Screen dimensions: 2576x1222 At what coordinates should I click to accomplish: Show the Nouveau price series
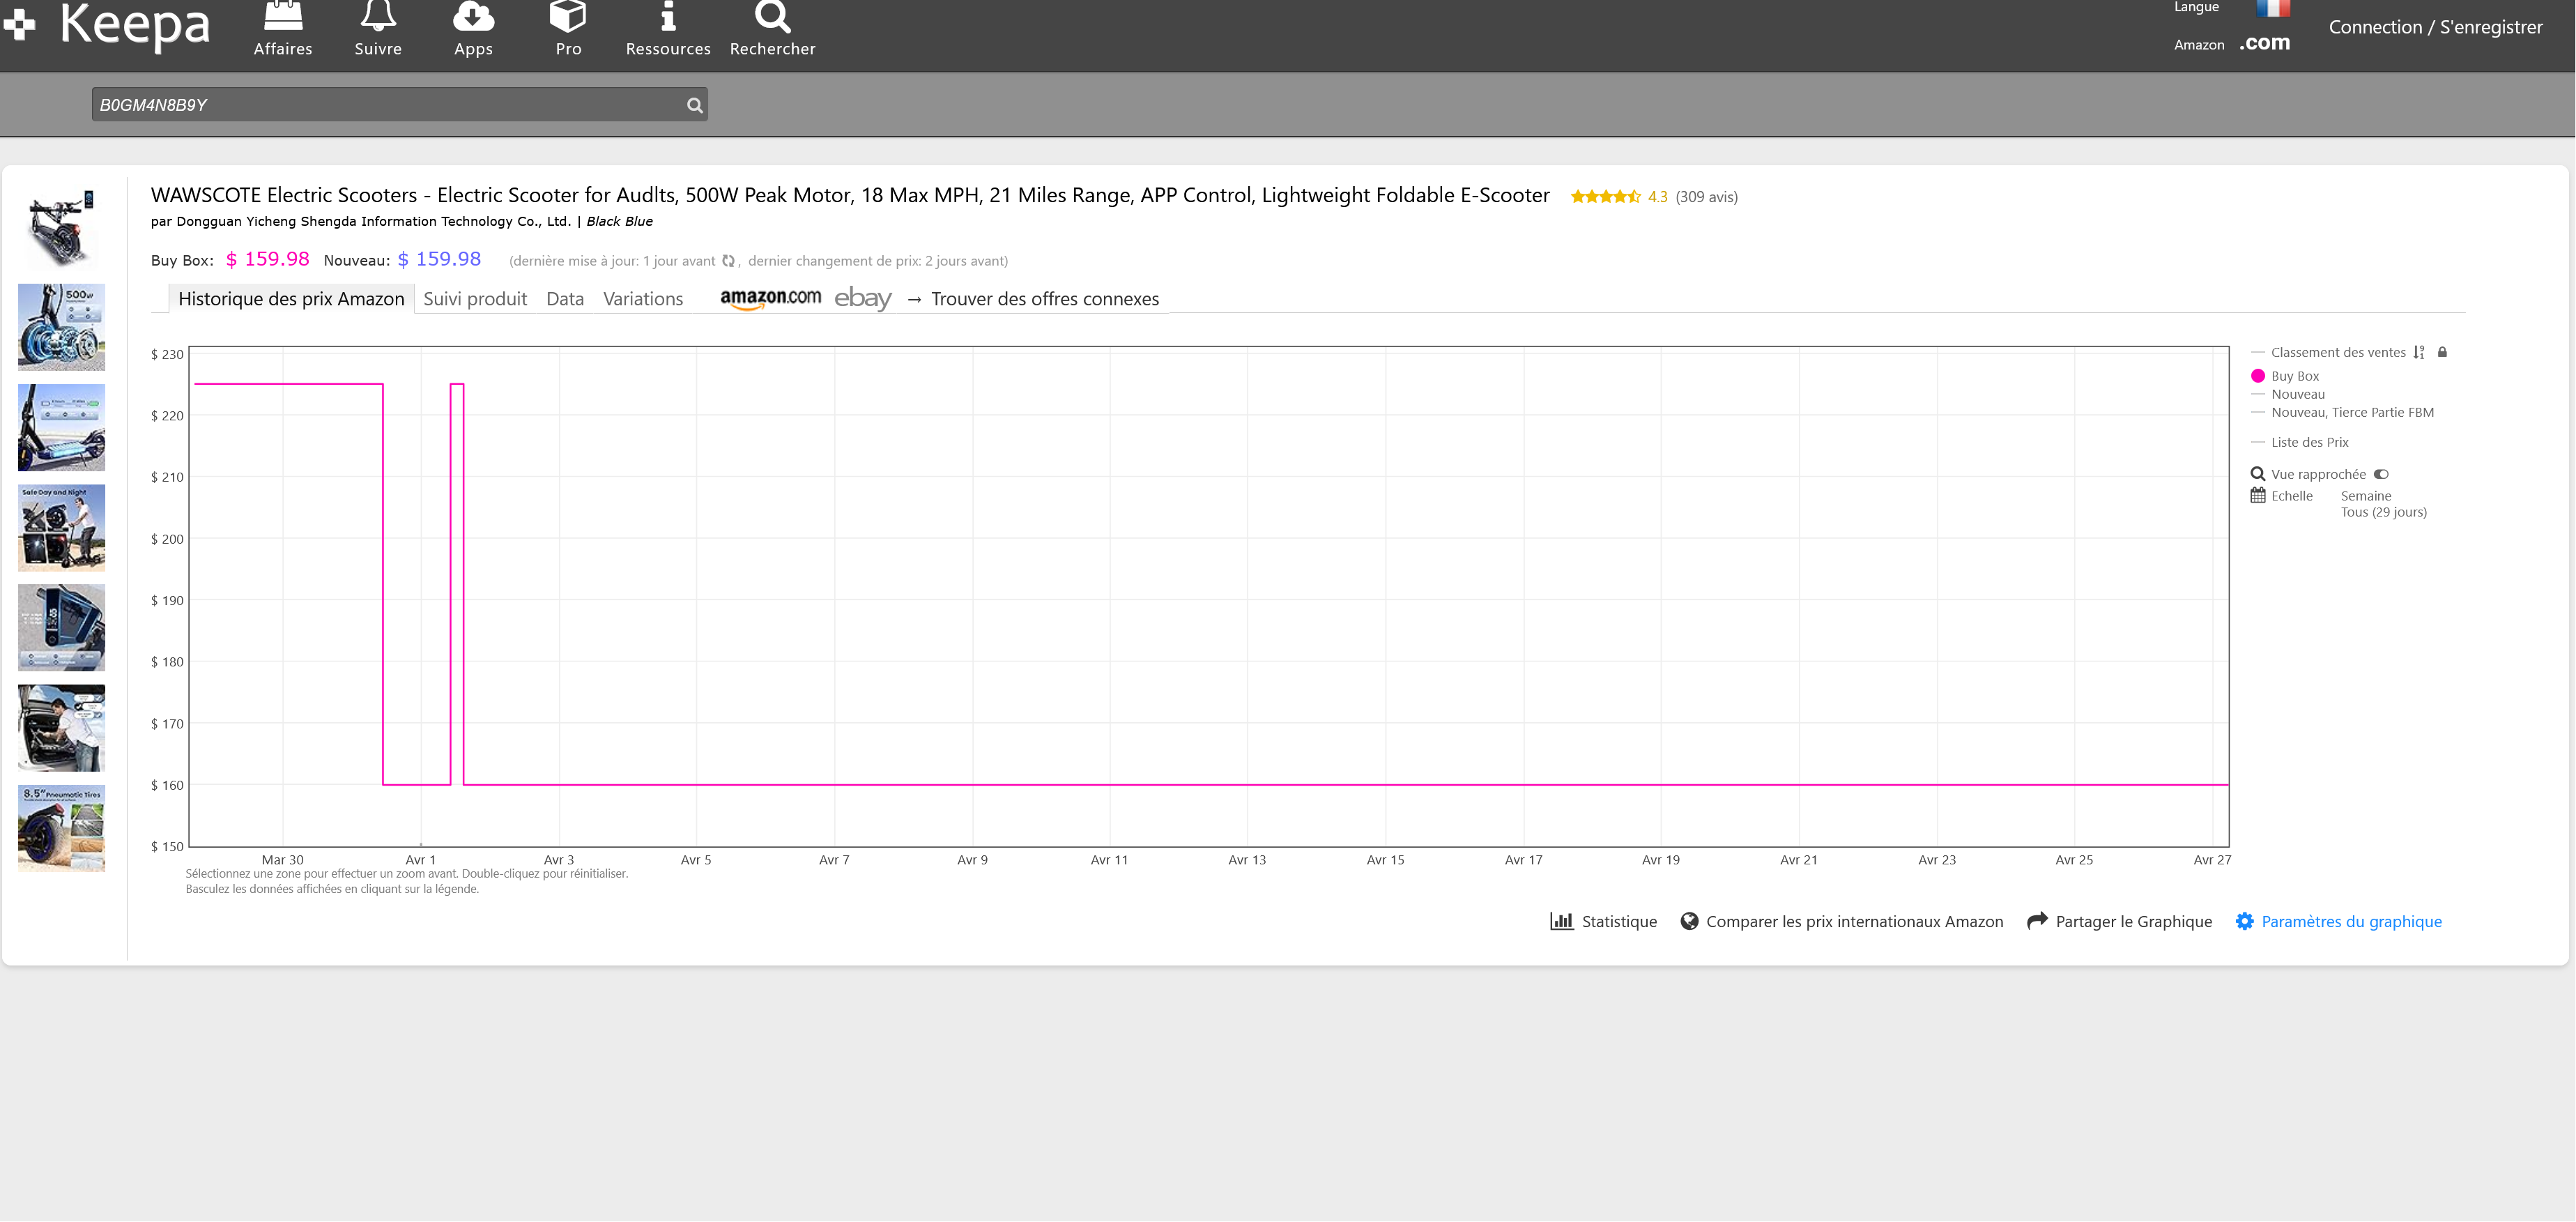pos(2297,394)
